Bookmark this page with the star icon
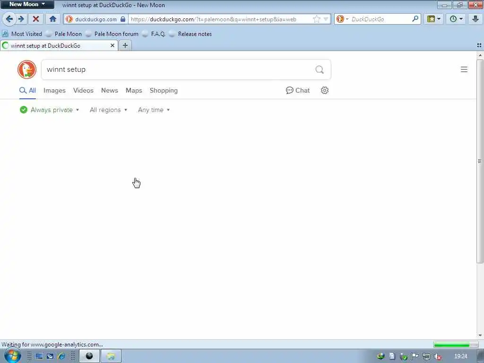This screenshot has height=363, width=484. (316, 19)
